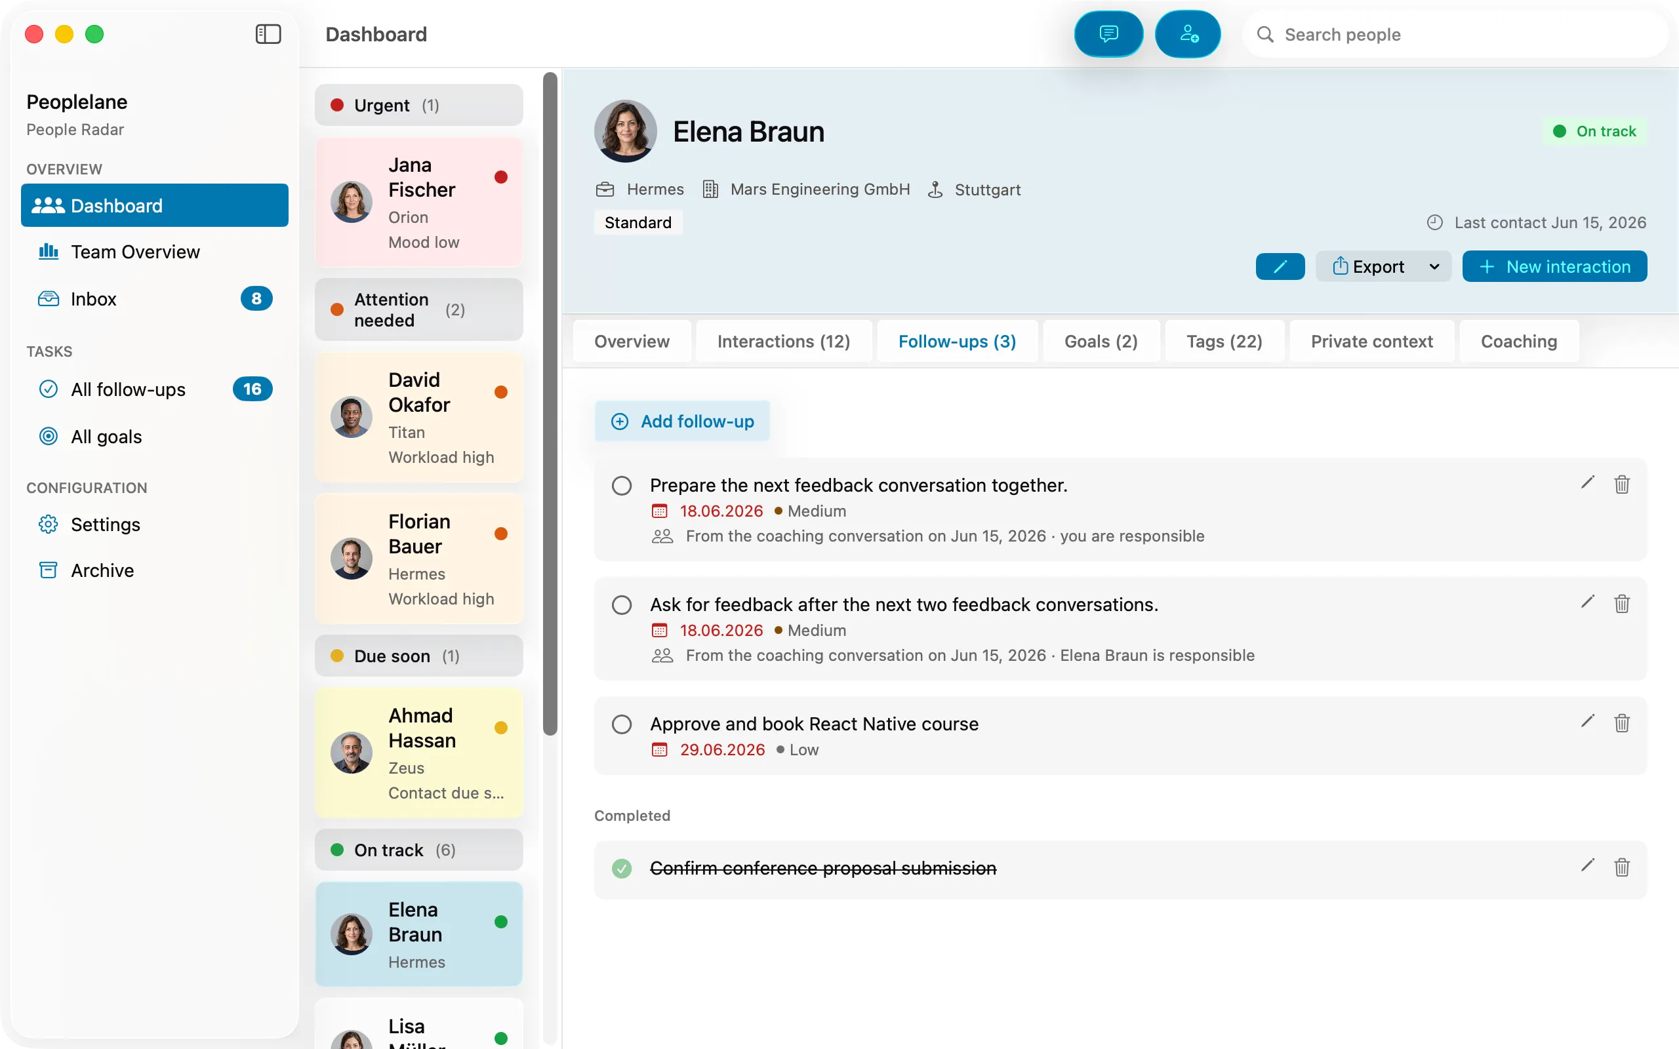Collapse the On track group header
The height and width of the screenshot is (1049, 1679).
click(x=418, y=850)
